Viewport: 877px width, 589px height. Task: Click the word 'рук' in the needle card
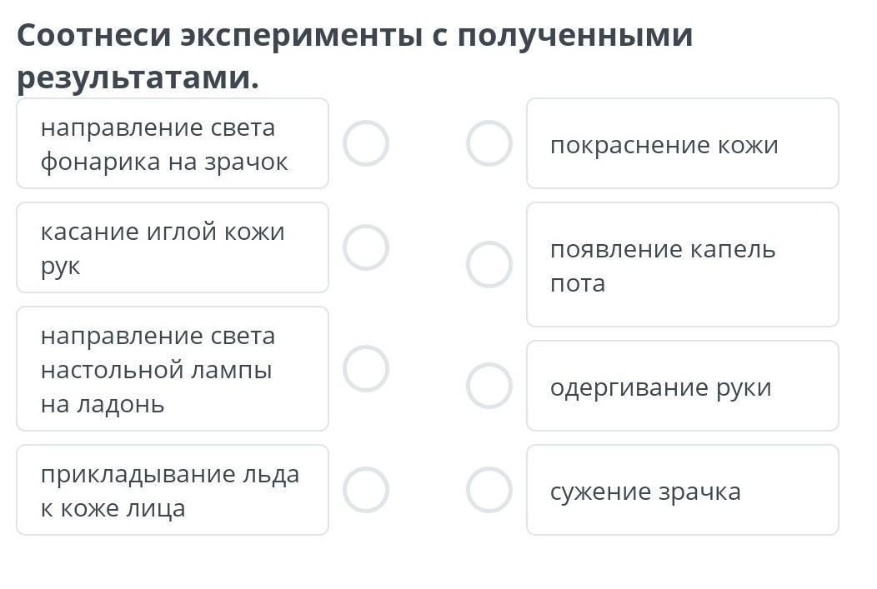point(61,267)
